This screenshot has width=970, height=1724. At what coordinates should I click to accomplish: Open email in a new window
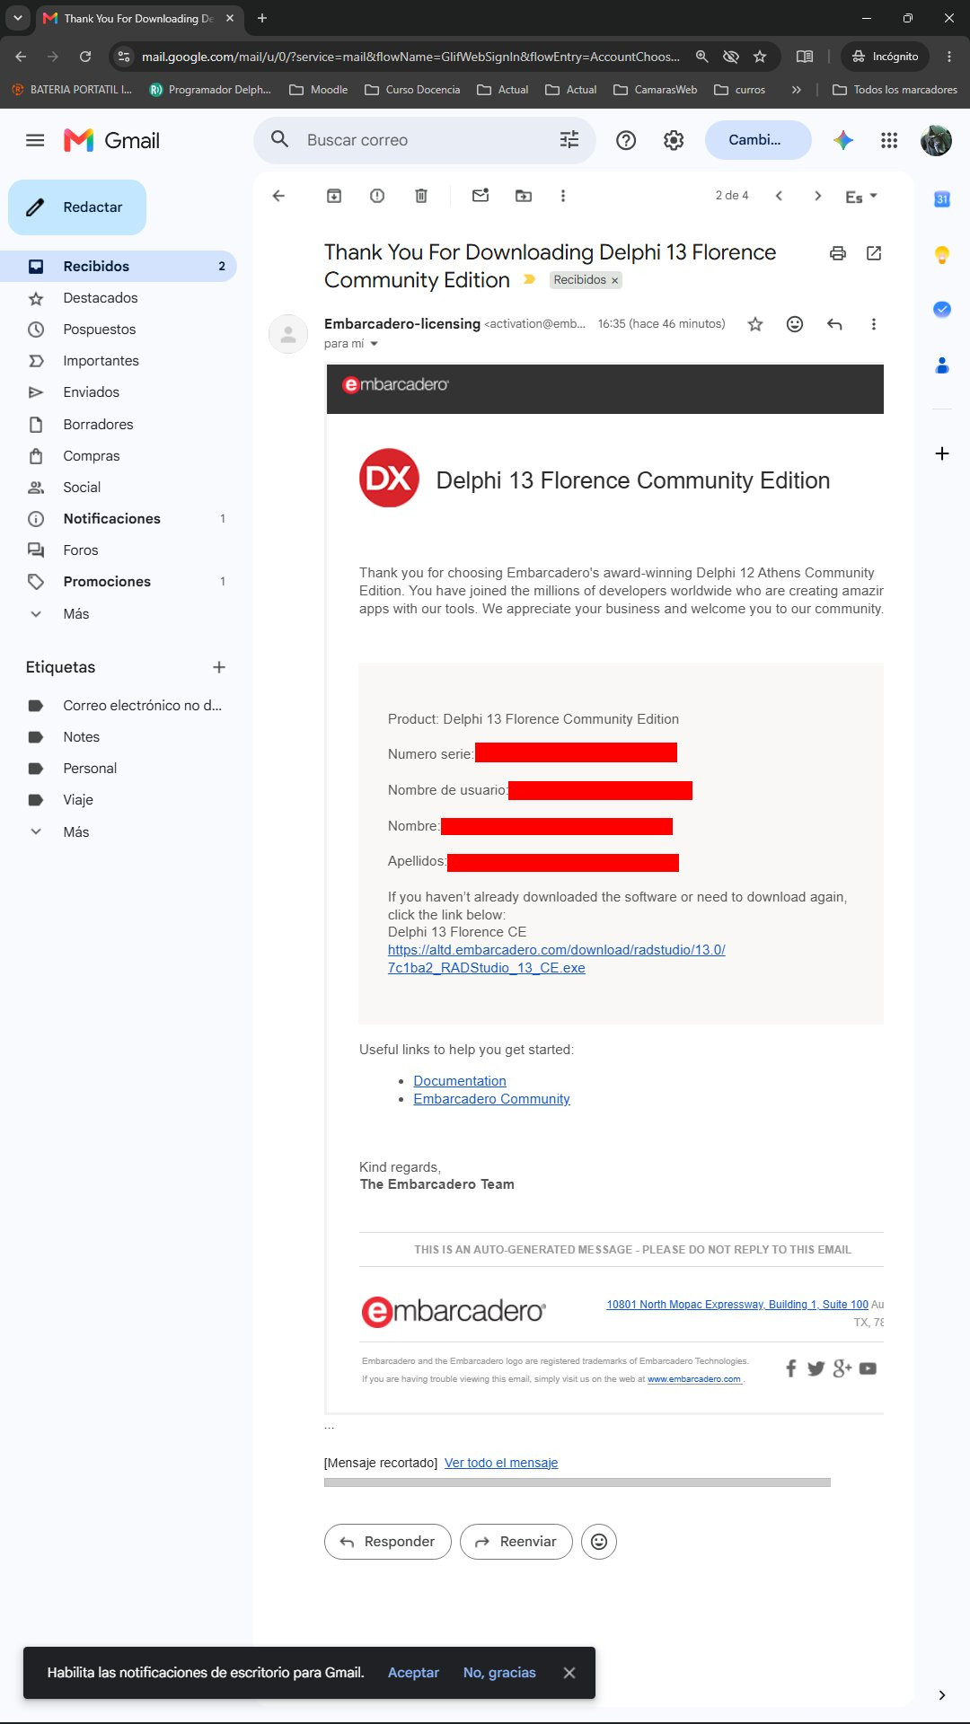click(874, 253)
